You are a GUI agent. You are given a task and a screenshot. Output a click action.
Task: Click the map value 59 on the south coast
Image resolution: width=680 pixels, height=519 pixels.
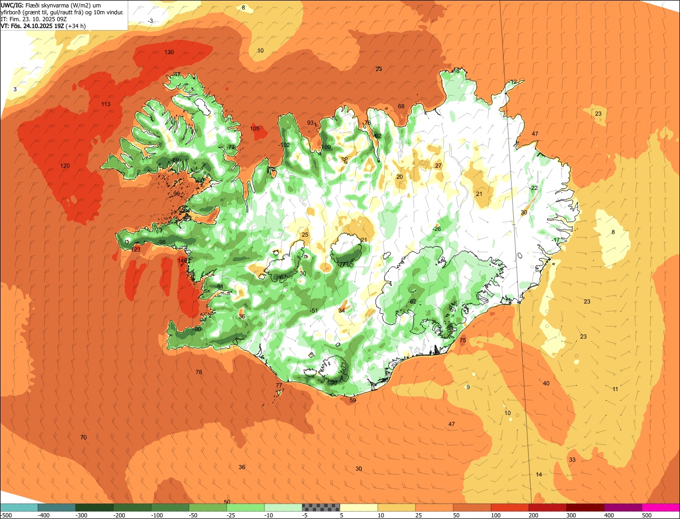(353, 401)
